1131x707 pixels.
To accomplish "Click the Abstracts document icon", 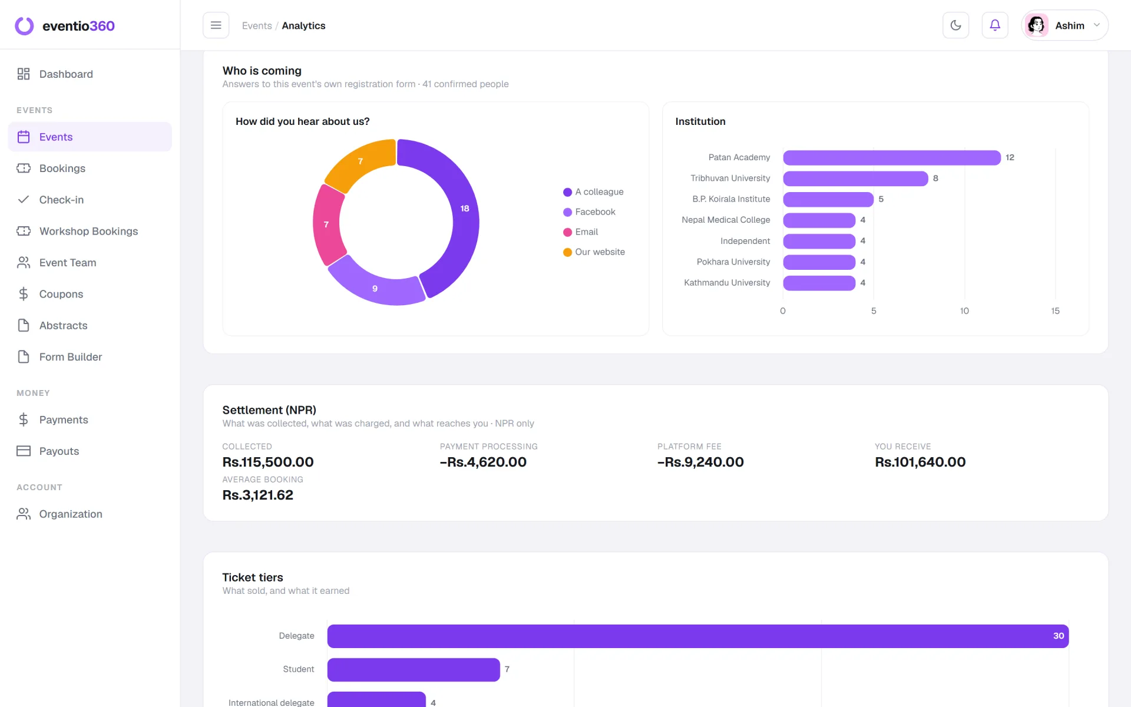I will click(24, 325).
